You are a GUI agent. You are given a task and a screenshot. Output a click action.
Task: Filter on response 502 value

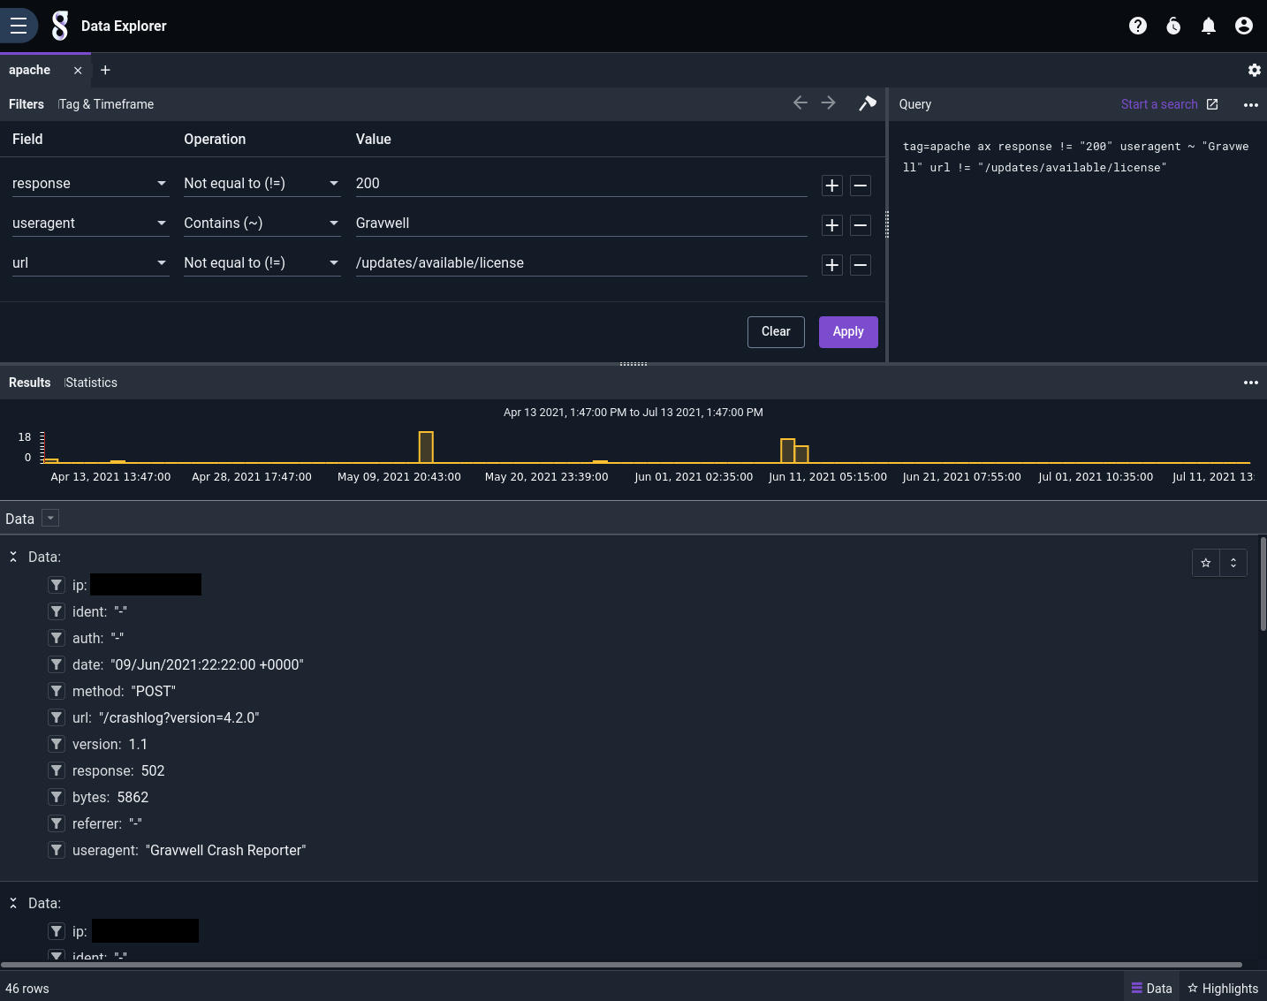coord(57,770)
